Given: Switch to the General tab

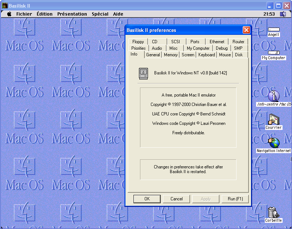Looking at the screenshot, I should click(153, 54).
